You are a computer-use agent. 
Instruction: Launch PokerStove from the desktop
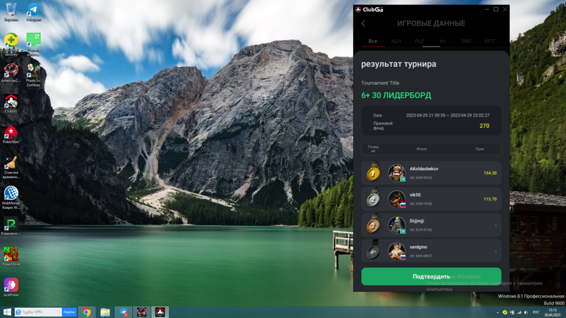(x=11, y=254)
